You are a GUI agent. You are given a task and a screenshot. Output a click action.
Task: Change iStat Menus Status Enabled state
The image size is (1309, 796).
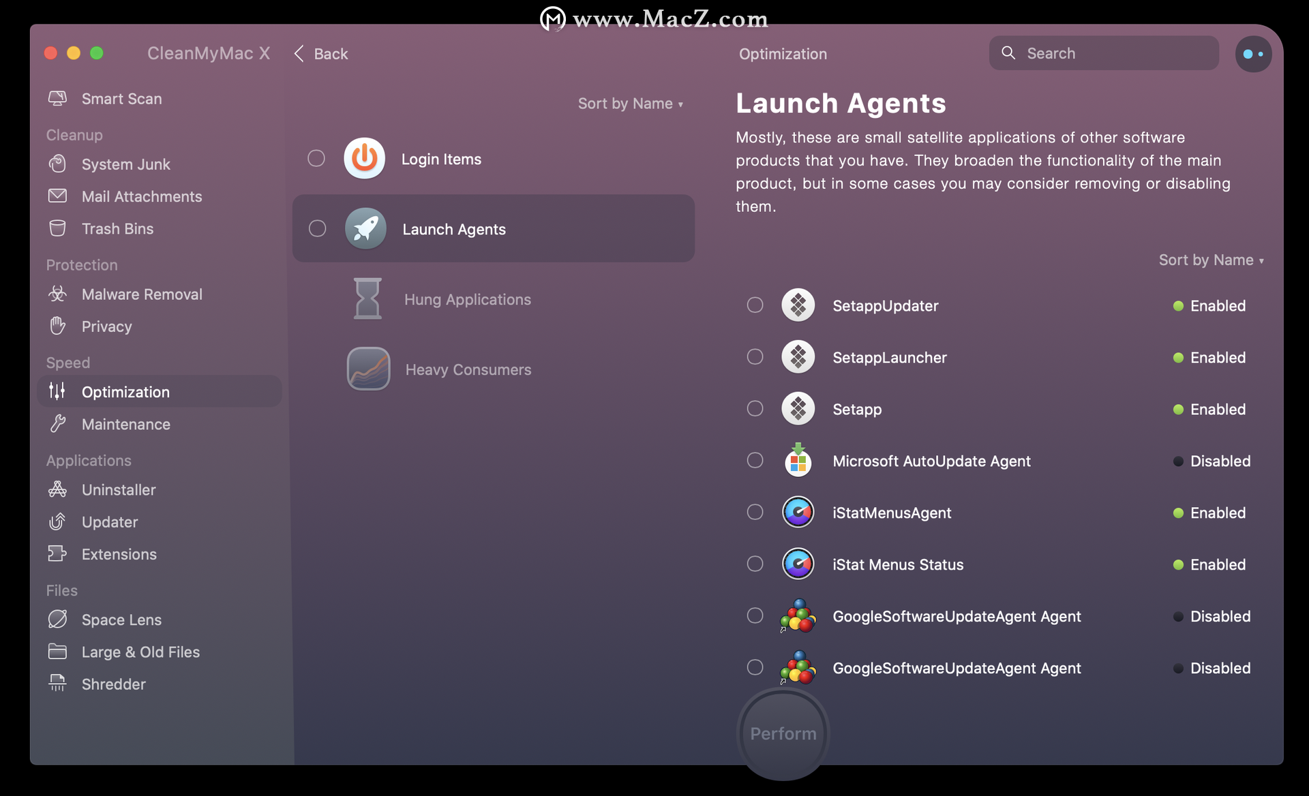pos(1209,565)
